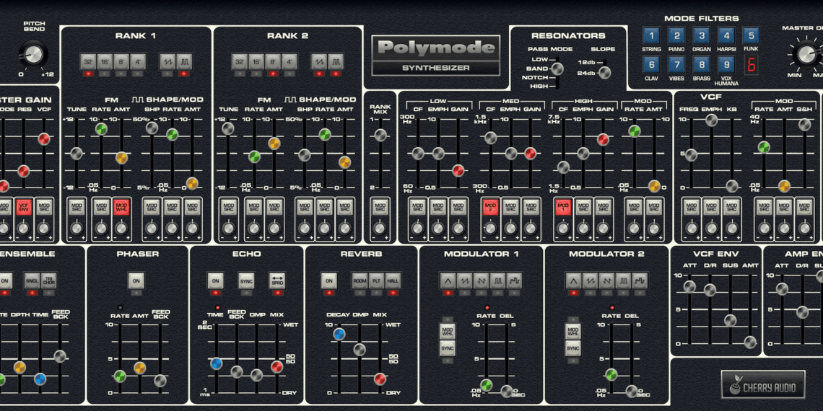Image resolution: width=823 pixels, height=411 pixels.
Task: Select Mode Filter 5 FUNK
Action: (x=751, y=36)
